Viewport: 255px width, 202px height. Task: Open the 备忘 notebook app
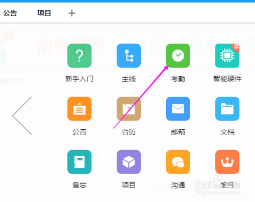[80, 162]
